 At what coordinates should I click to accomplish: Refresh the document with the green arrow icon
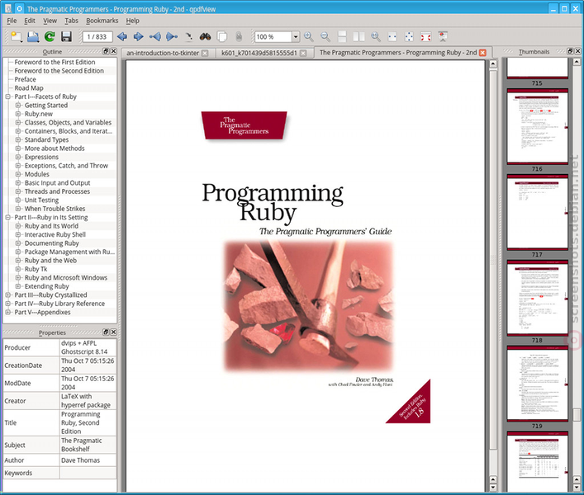50,36
